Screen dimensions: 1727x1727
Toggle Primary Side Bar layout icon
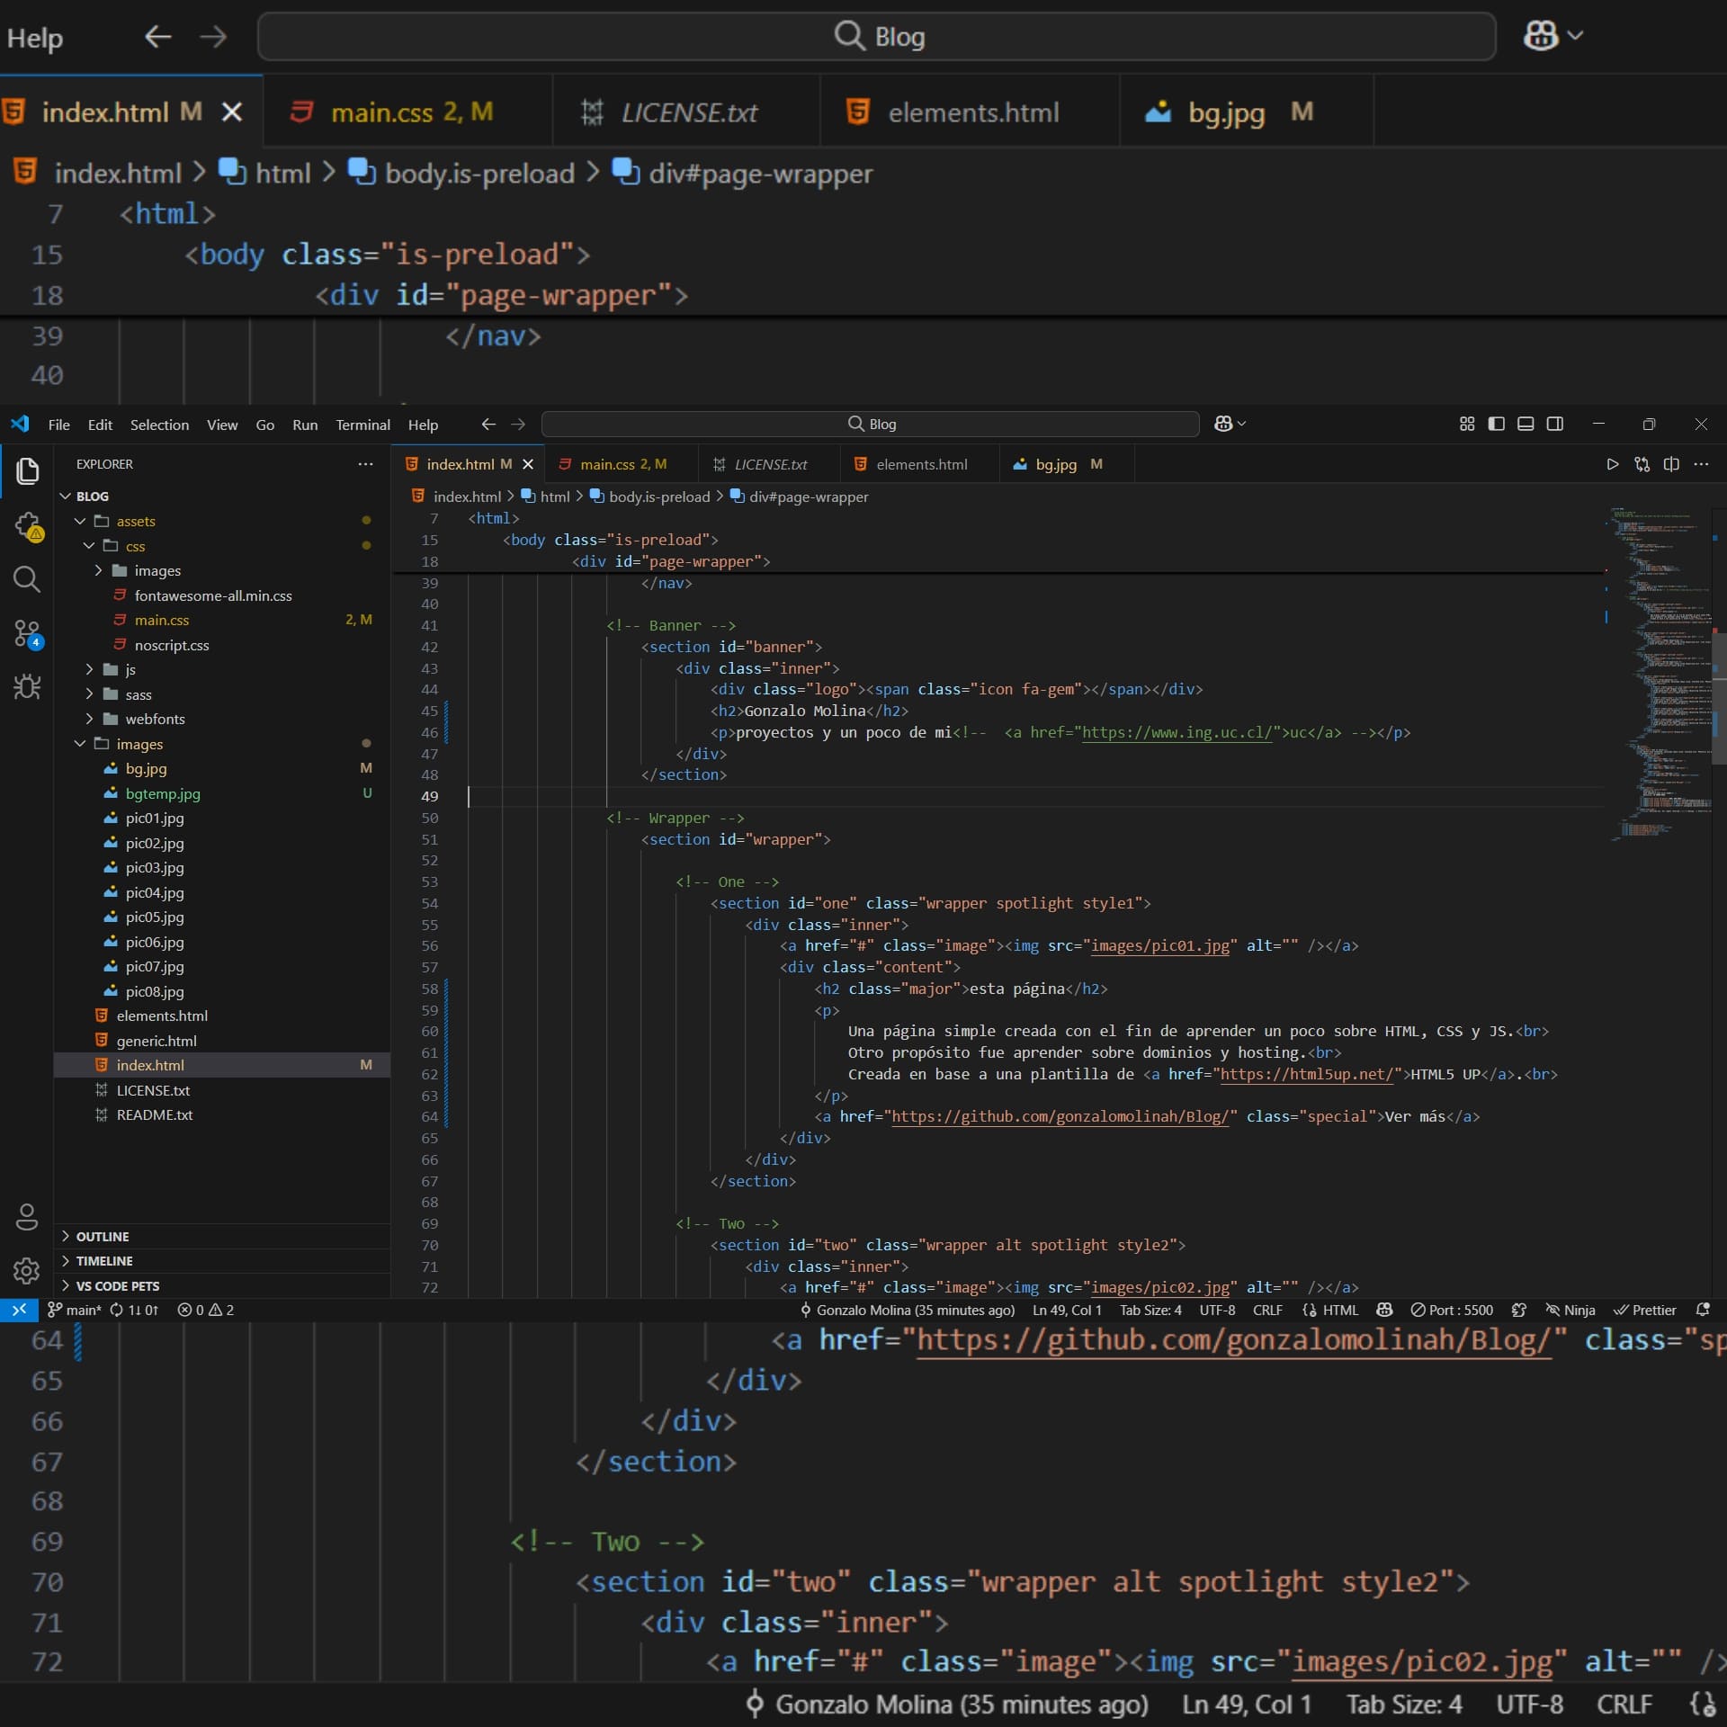click(1496, 424)
